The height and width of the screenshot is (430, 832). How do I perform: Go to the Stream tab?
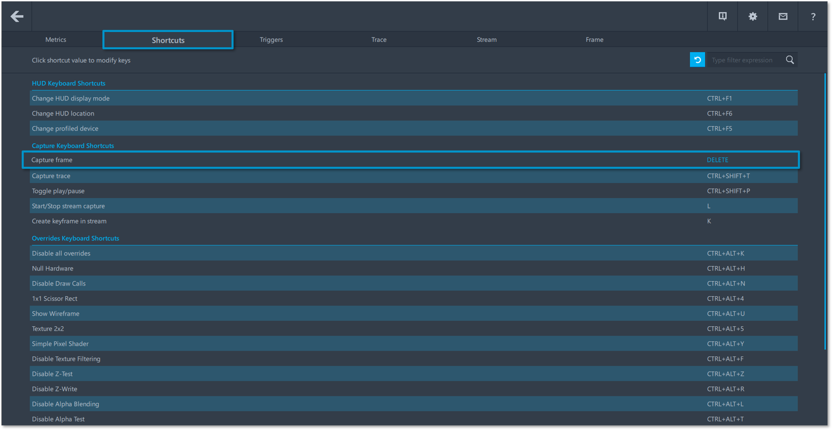(486, 40)
